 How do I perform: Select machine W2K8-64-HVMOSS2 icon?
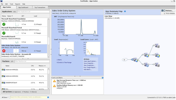[x=4, y=76]
